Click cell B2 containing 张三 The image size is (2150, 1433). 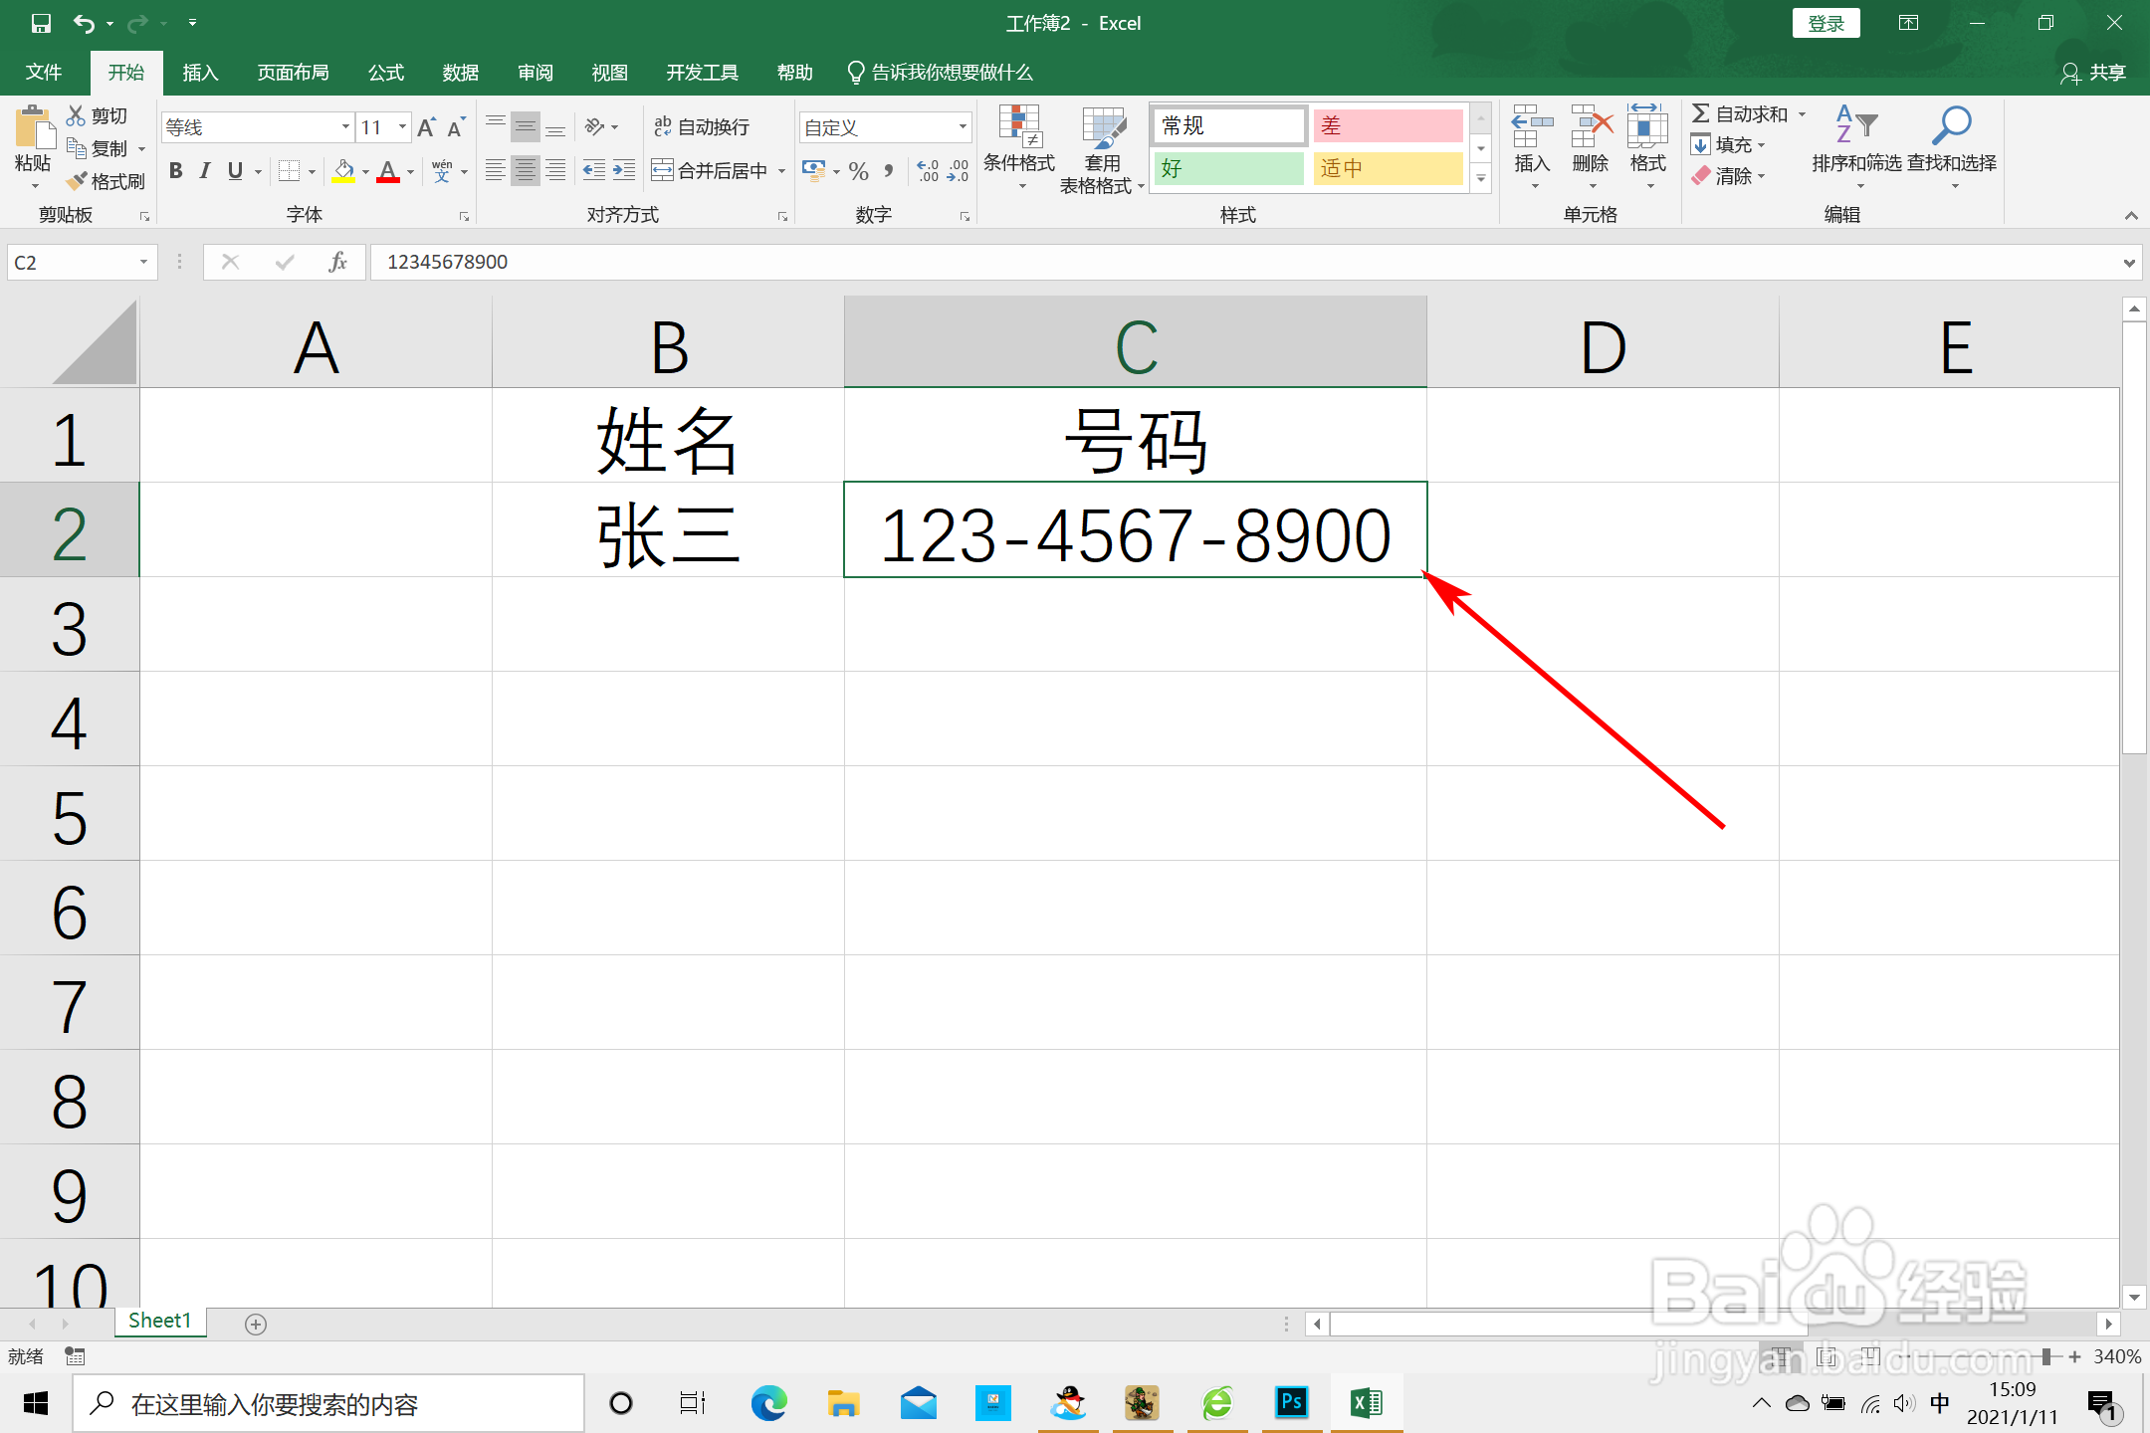point(668,532)
